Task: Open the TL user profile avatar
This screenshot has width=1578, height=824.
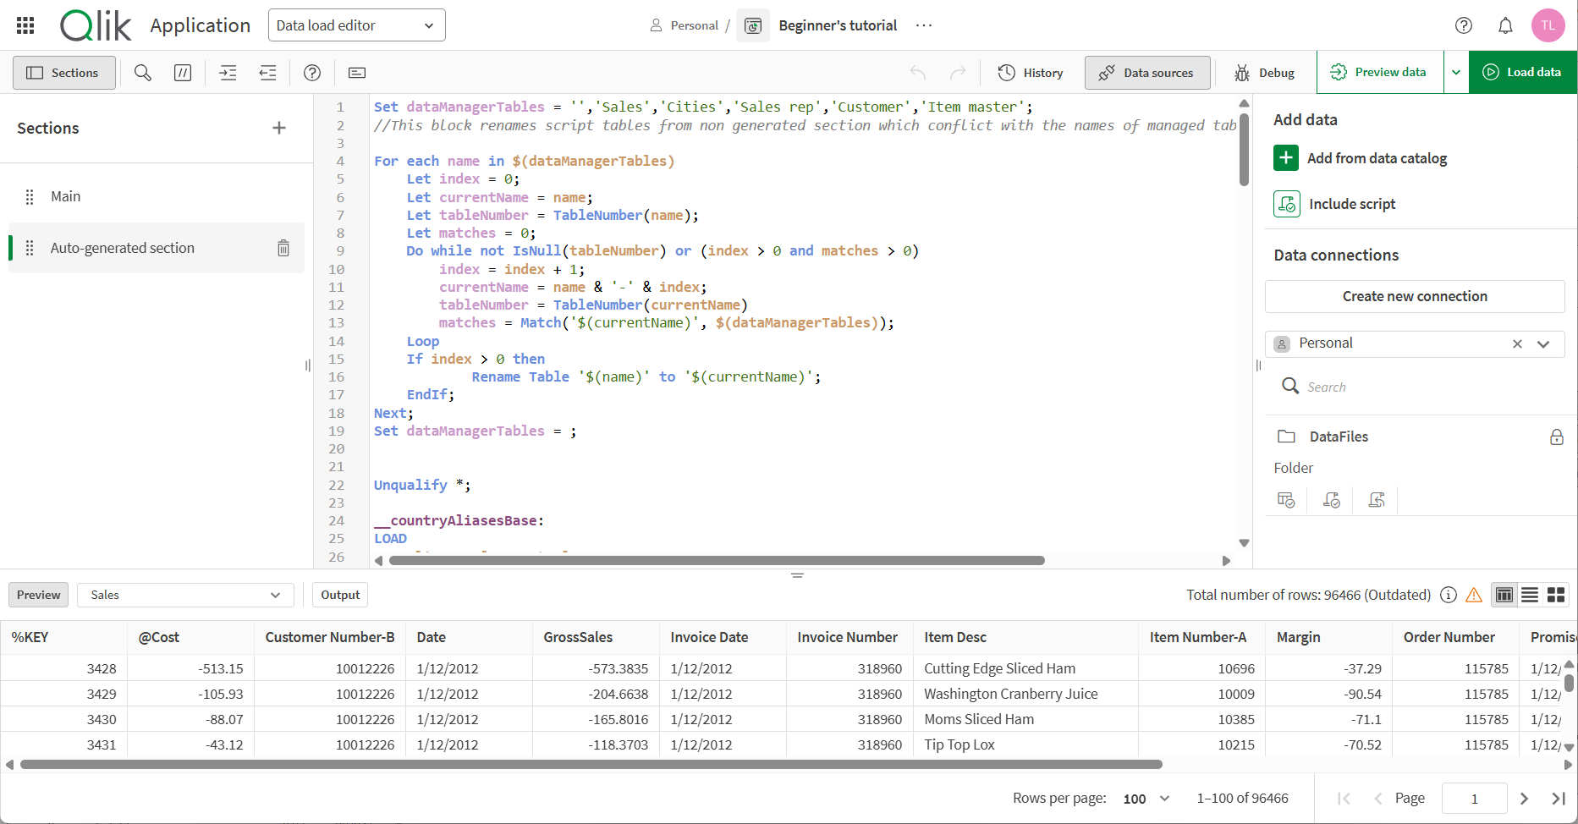Action: tap(1548, 25)
